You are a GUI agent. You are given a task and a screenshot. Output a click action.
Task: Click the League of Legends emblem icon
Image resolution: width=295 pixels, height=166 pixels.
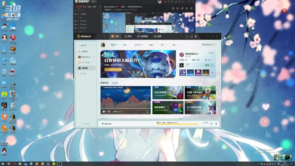(x=103, y=45)
